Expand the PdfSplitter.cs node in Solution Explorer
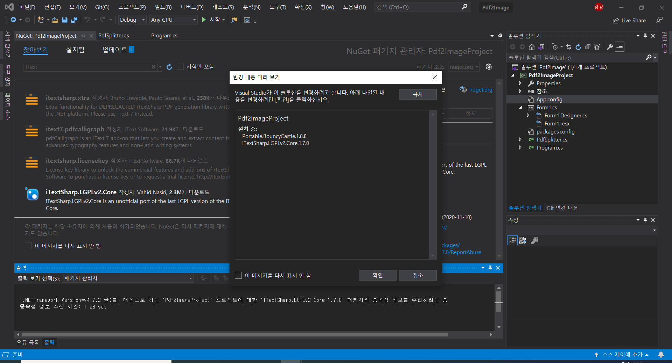672x363 pixels. [x=520, y=139]
